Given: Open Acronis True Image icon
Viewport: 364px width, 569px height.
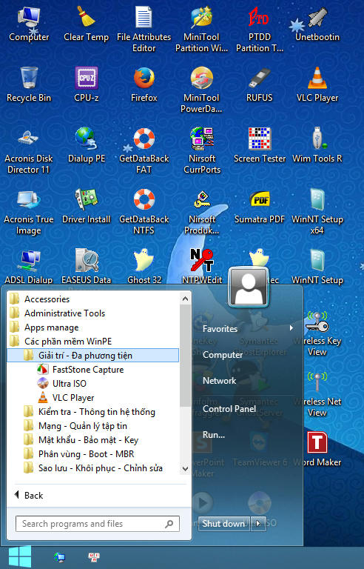Looking at the screenshot, I should click(29, 212).
